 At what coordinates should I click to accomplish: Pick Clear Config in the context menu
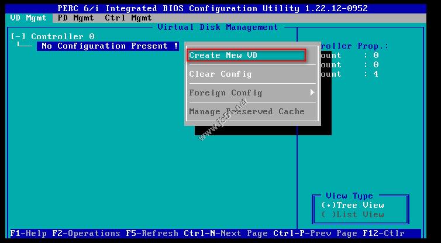[220, 74]
